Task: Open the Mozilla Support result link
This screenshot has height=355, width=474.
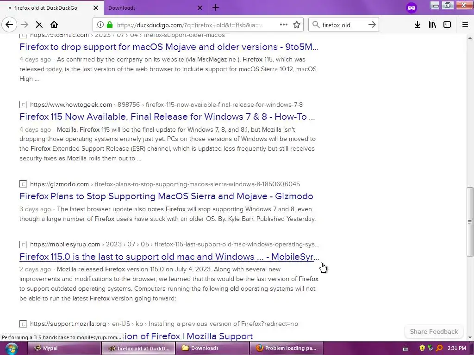Action: pyautogui.click(x=187, y=336)
